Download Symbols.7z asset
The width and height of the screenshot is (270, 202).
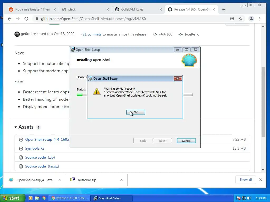point(35,148)
